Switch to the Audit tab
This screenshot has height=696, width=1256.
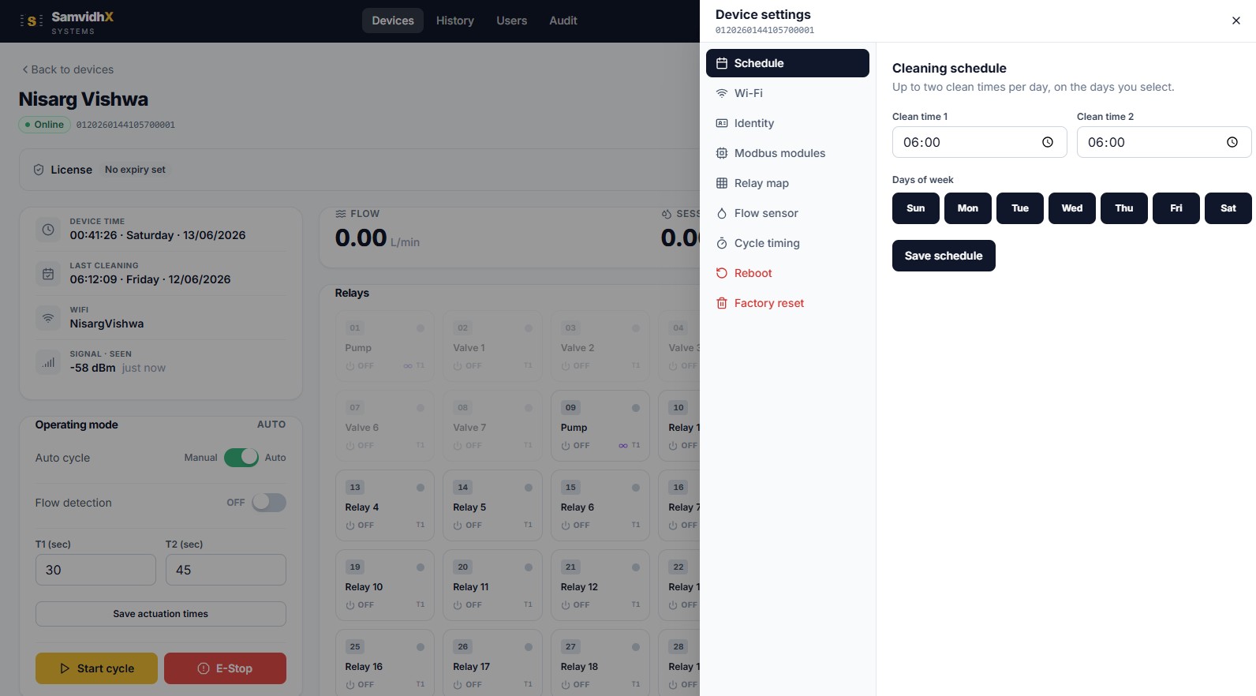coord(563,21)
